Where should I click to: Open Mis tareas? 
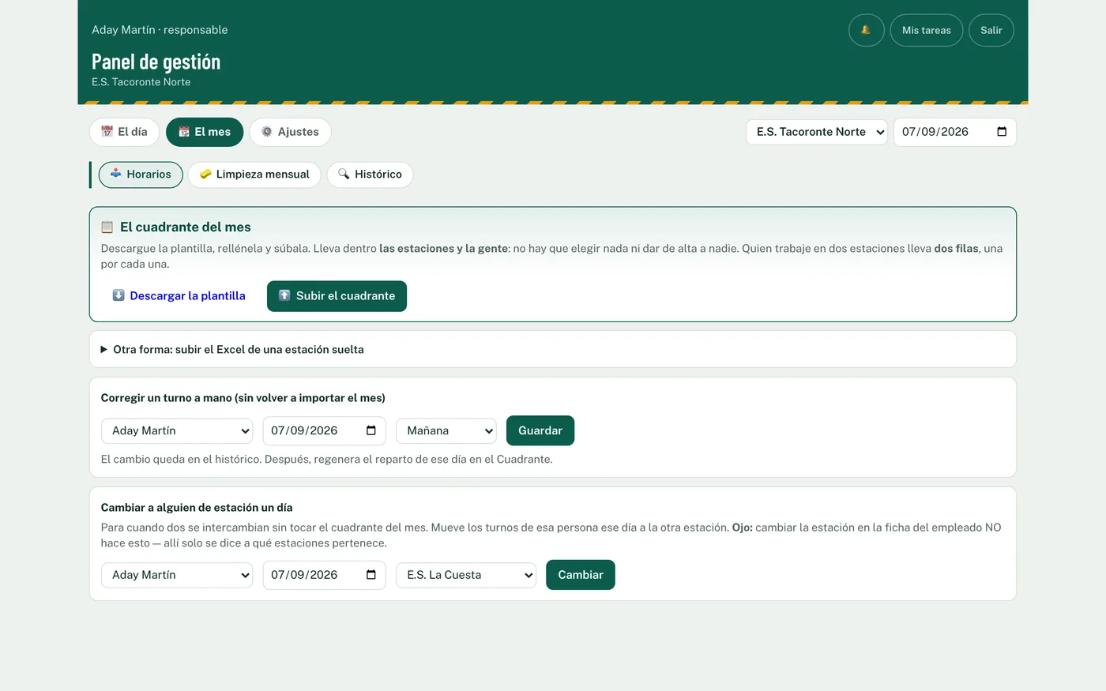(x=927, y=30)
